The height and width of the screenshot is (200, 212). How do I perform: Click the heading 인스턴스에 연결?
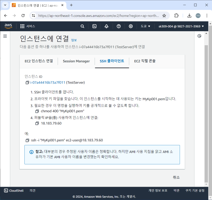44,38
